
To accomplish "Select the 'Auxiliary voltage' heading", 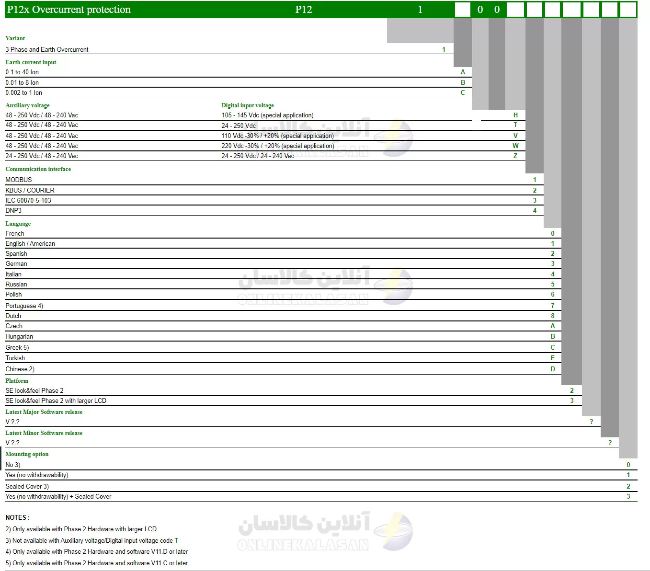I will pos(27,105).
